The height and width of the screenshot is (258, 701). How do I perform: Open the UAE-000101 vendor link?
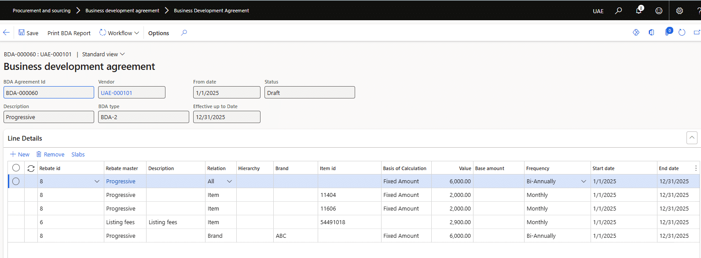[x=117, y=93]
